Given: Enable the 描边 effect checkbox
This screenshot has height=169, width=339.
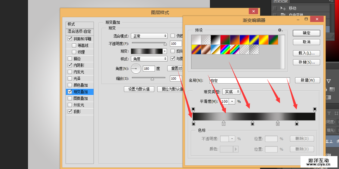Looking at the screenshot, I should tap(70, 59).
